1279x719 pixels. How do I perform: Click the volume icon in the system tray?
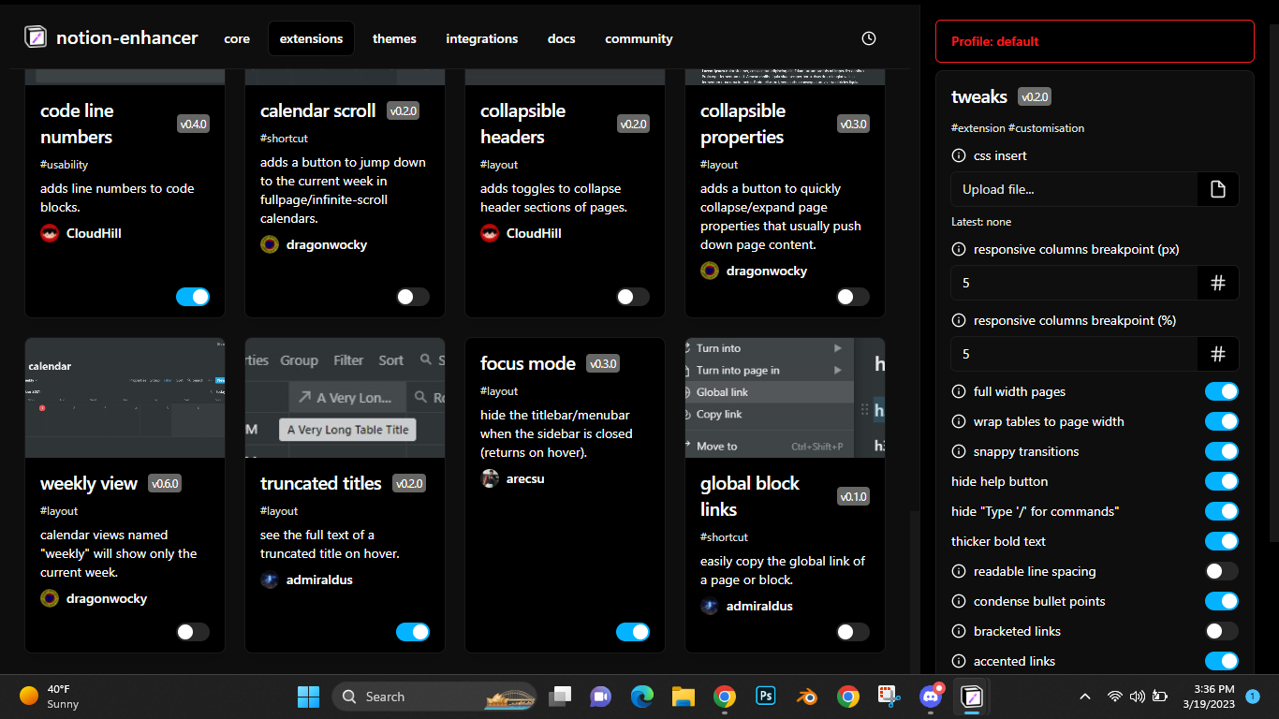(x=1137, y=697)
